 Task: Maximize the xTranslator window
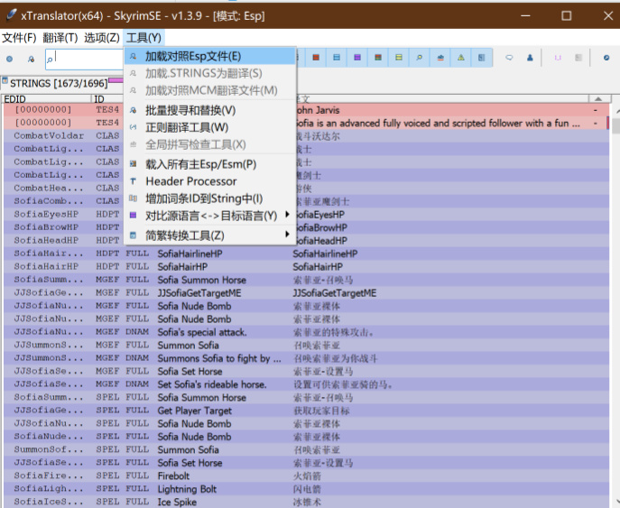[566, 16]
